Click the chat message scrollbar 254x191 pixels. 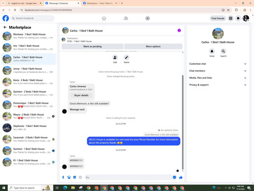183,122
